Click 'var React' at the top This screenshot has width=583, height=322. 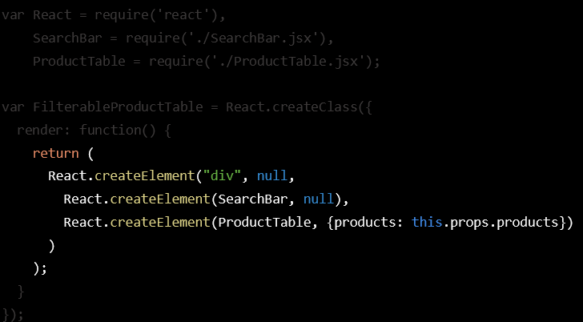(37, 15)
